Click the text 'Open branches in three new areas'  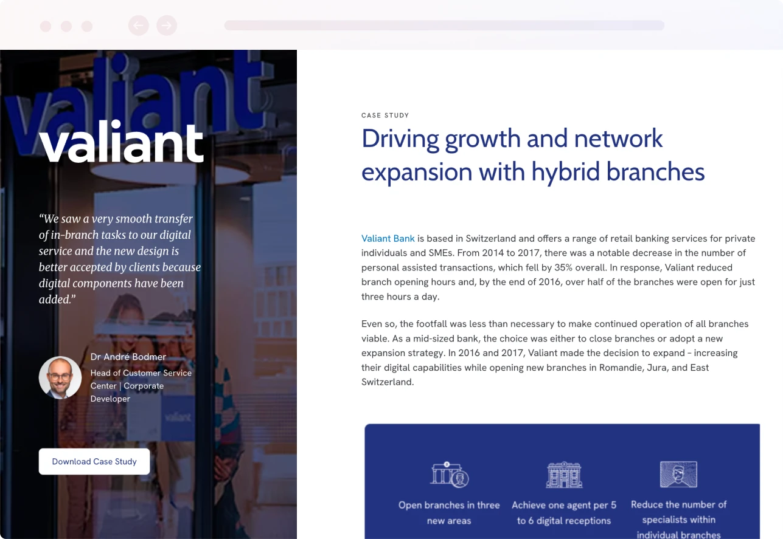449,513
